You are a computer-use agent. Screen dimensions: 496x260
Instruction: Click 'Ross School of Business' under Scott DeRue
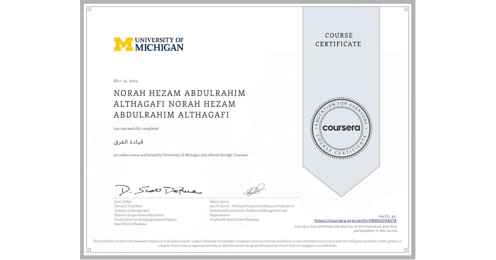130,224
